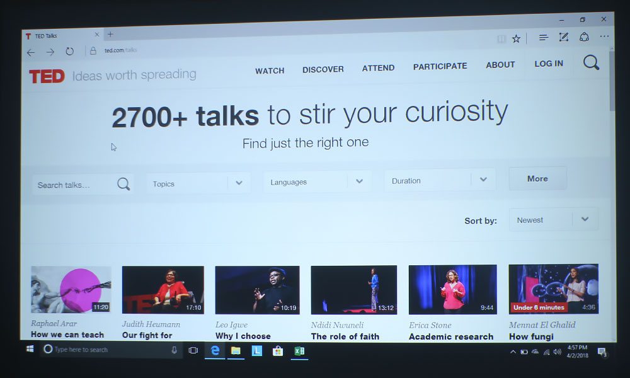
Task: Open the PARTICIPATE menu
Action: click(440, 66)
